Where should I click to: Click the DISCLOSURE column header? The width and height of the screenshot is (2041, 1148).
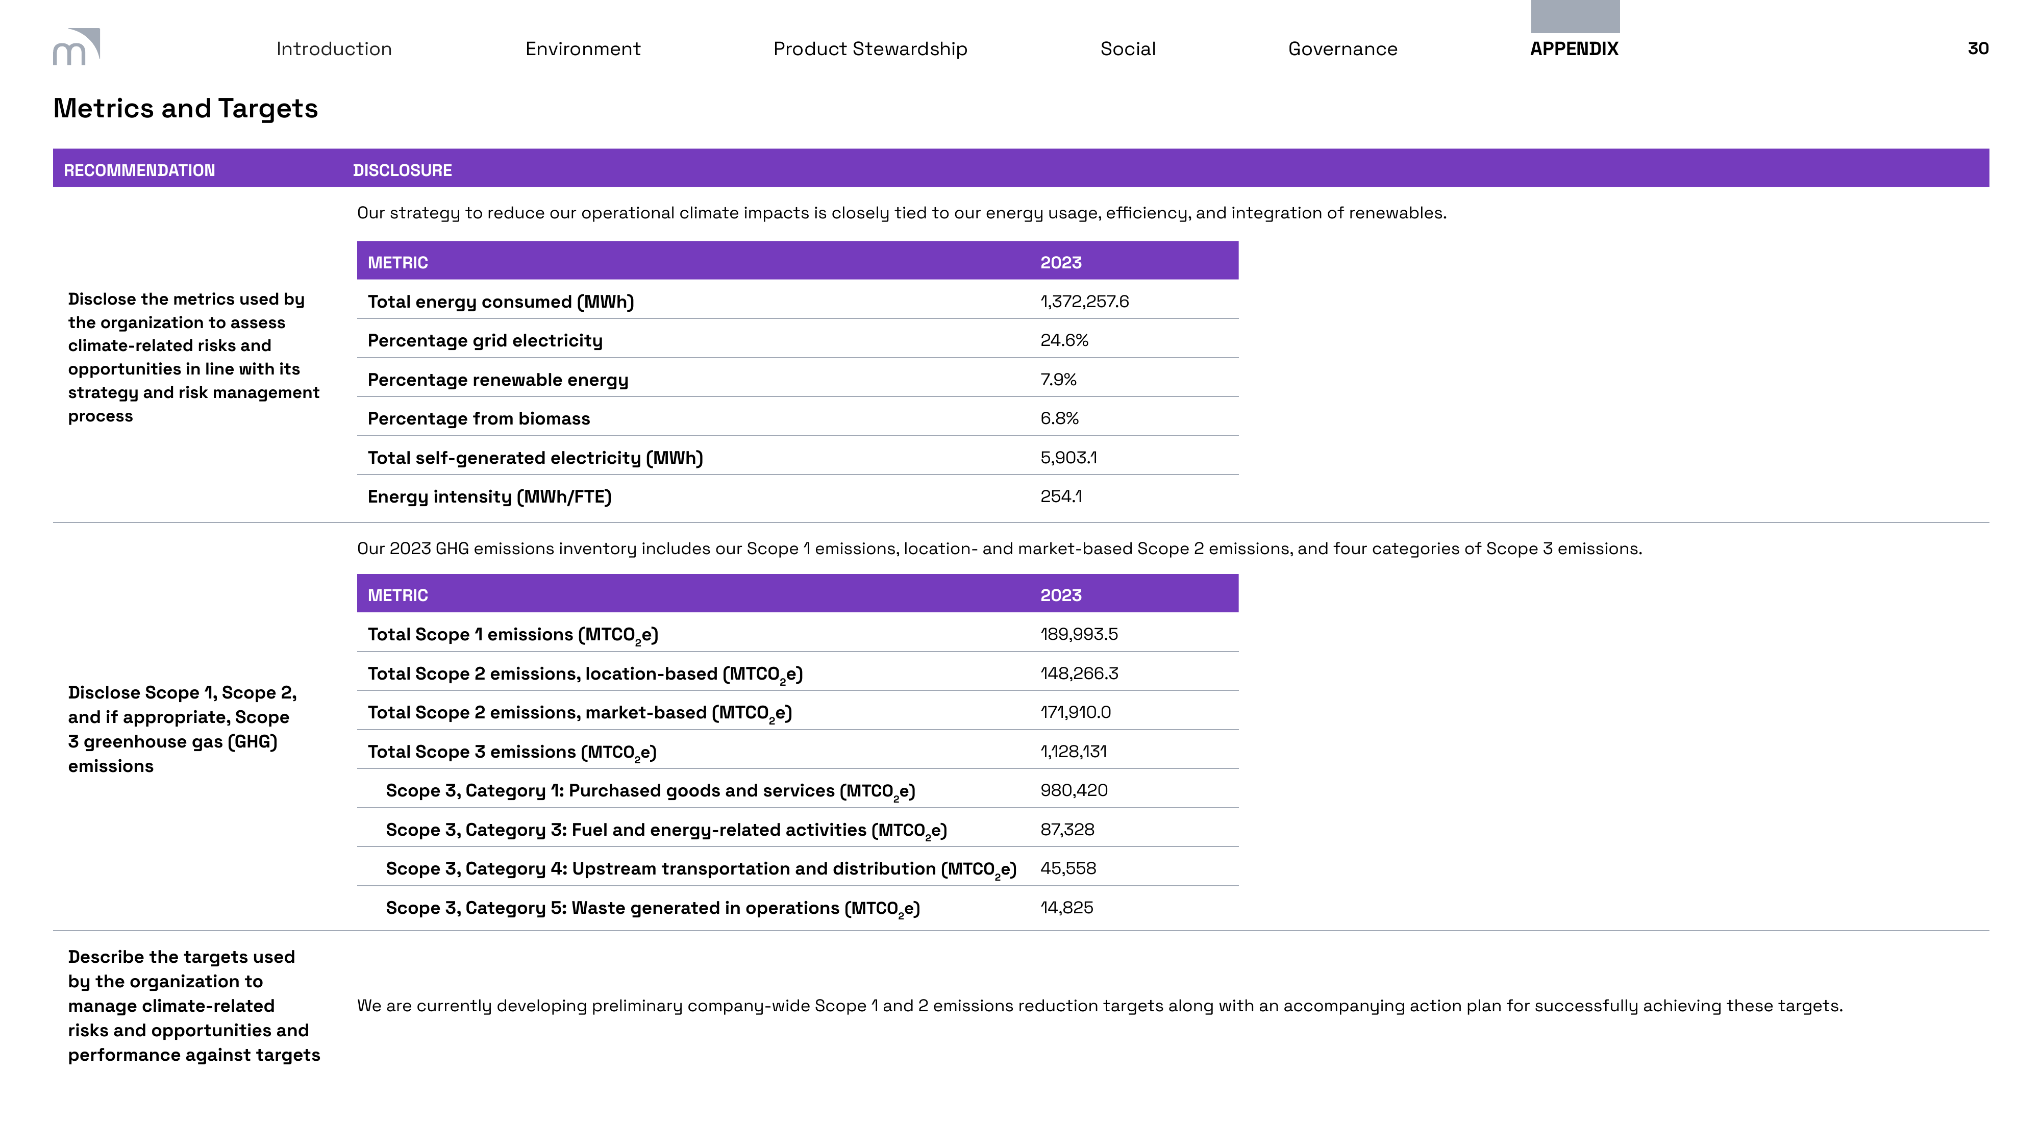[403, 170]
